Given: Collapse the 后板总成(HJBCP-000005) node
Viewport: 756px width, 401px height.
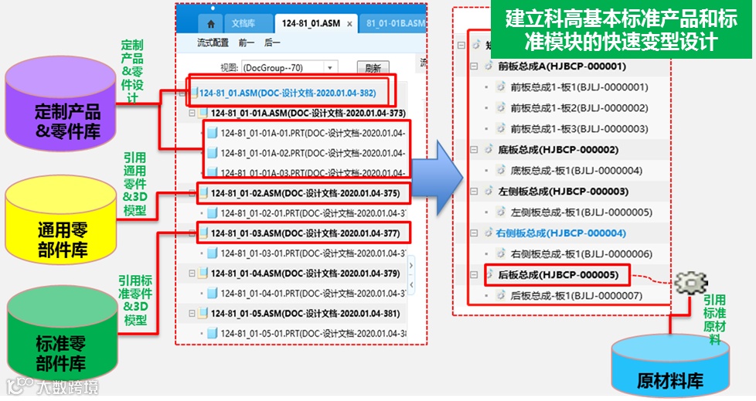Looking at the screenshot, I should coord(474,275).
